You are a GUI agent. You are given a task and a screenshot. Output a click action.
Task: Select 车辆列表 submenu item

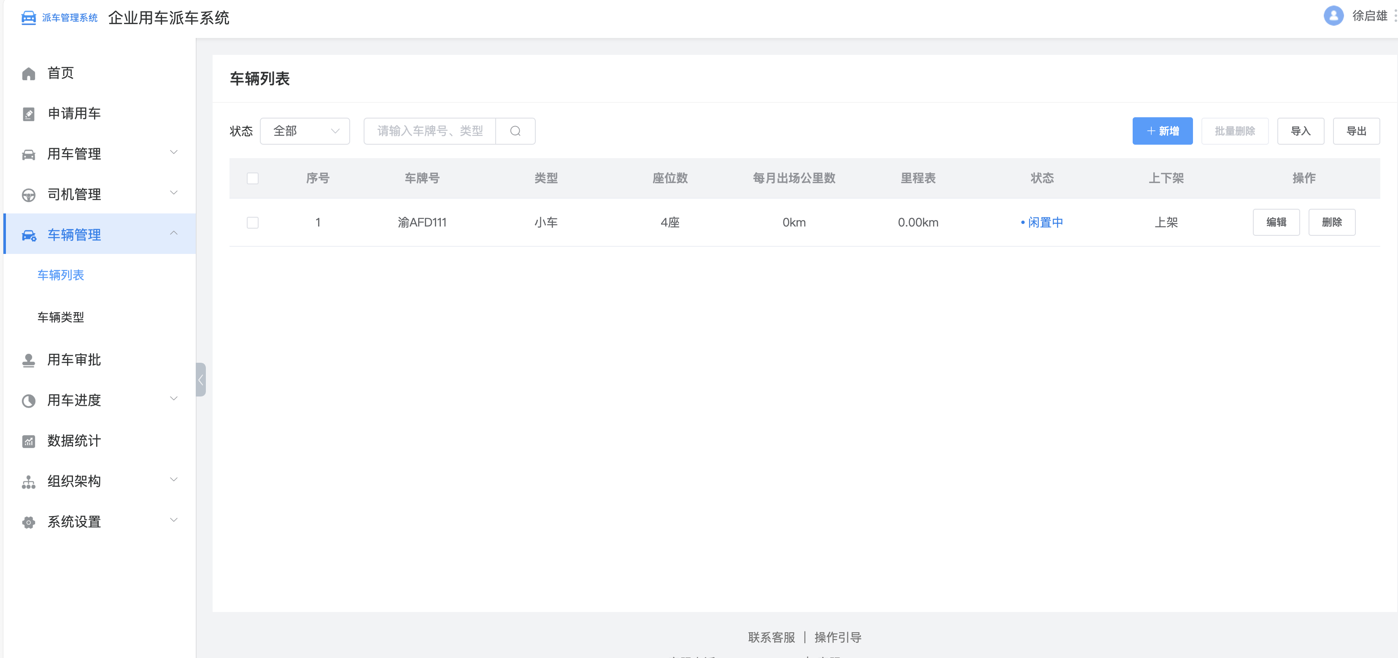61,275
